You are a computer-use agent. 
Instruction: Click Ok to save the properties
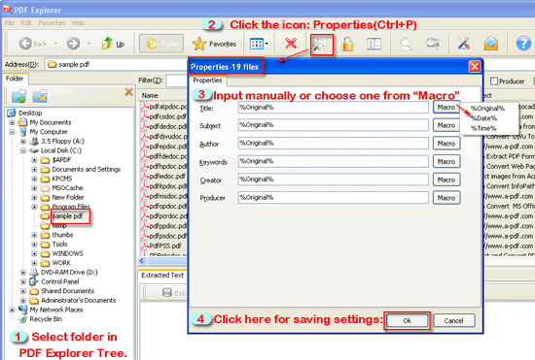pos(407,320)
